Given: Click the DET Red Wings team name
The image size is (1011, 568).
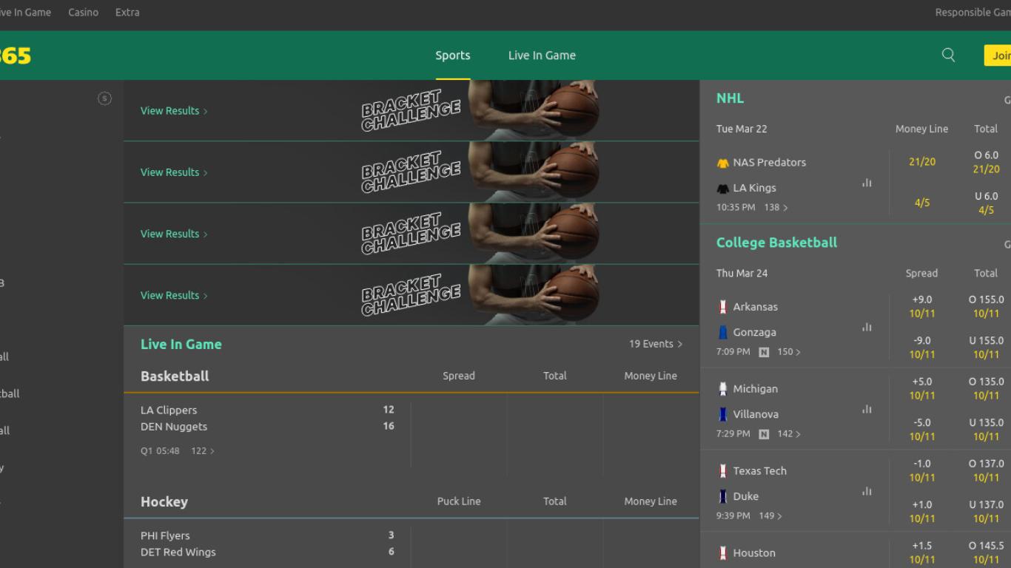Looking at the screenshot, I should click(x=178, y=552).
